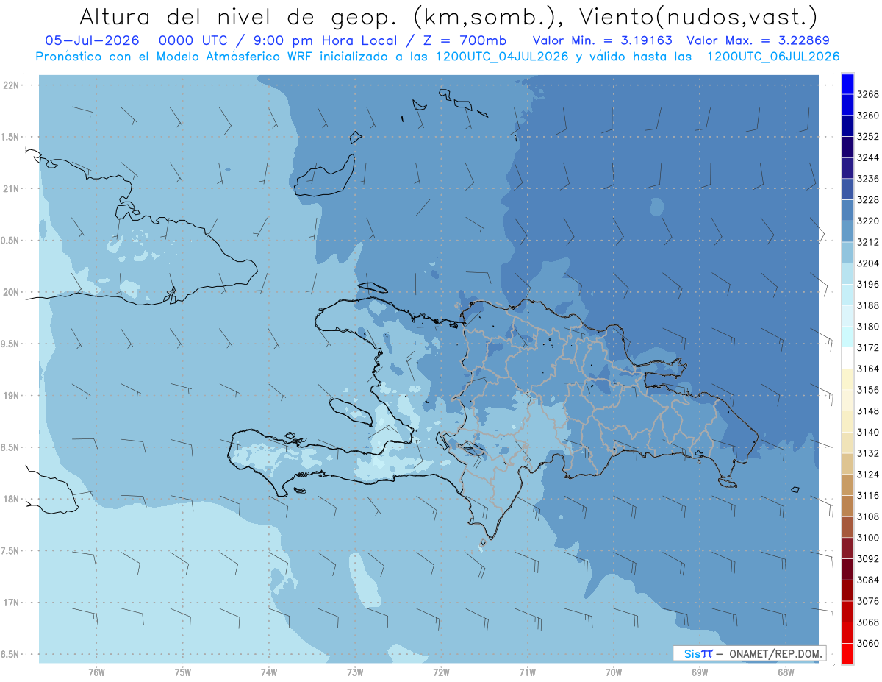Click legend value 3068
The image size is (882, 682).
pyautogui.click(x=868, y=622)
